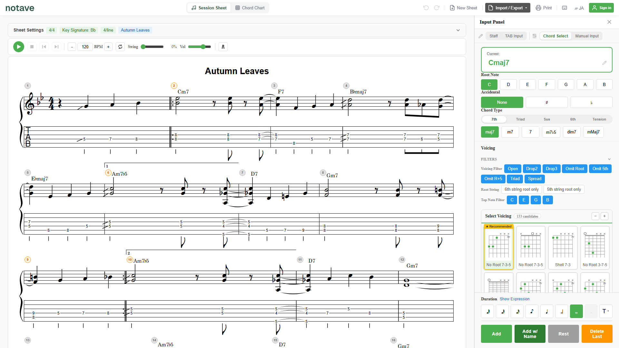
Task: Enable 6th string root only filter
Action: [x=522, y=189]
